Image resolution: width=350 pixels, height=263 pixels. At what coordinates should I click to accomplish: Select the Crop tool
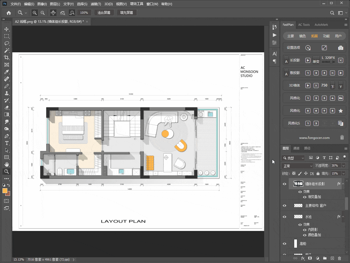click(7, 58)
